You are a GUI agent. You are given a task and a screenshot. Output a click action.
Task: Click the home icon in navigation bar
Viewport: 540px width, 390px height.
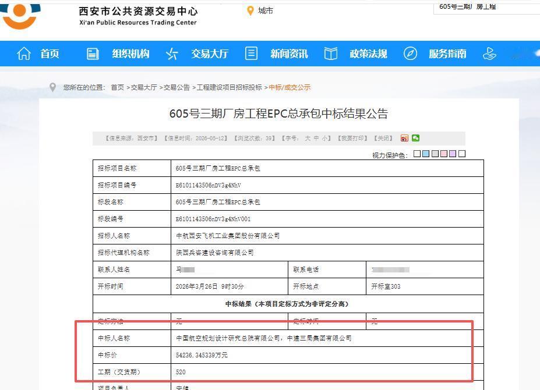(24, 54)
